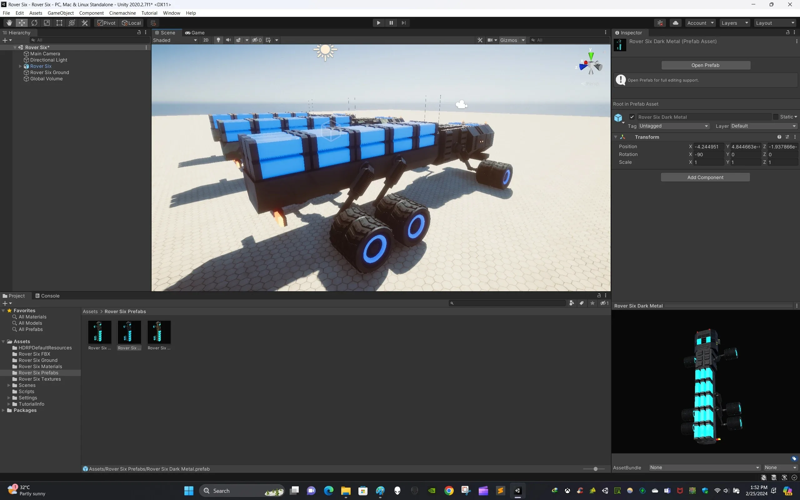Switch to the Game tab
This screenshot has height=500, width=800.
[195, 32]
